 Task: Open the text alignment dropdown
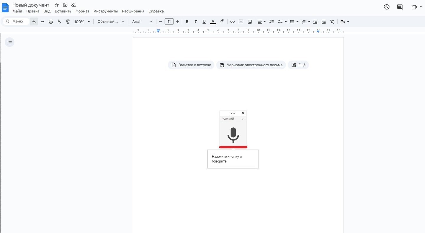(x=261, y=22)
